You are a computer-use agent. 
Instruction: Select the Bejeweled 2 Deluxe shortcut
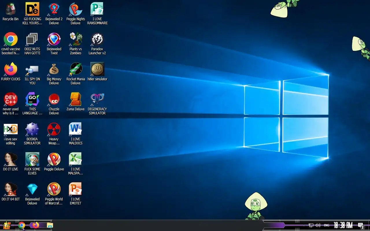54,14
